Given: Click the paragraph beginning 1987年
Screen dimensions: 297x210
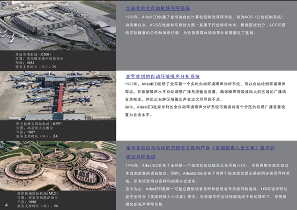Looking at the screenshot, I should coord(205,92).
